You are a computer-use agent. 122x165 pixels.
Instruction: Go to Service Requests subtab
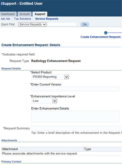pos(47,19)
